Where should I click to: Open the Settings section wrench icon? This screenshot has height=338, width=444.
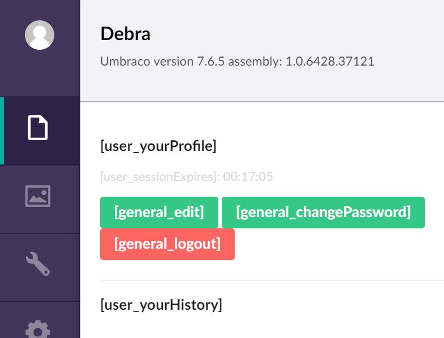click(38, 263)
